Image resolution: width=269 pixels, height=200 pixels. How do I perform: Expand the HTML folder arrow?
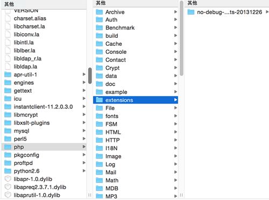click(175, 132)
